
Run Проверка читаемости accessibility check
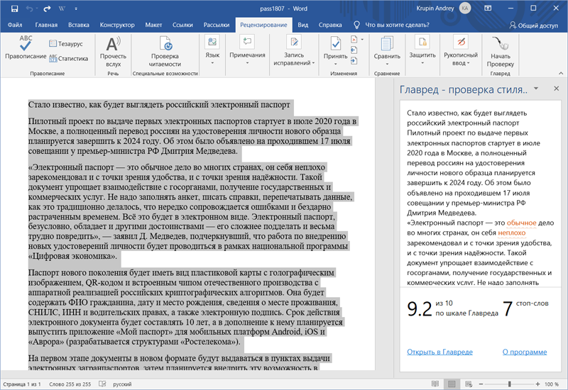165,50
